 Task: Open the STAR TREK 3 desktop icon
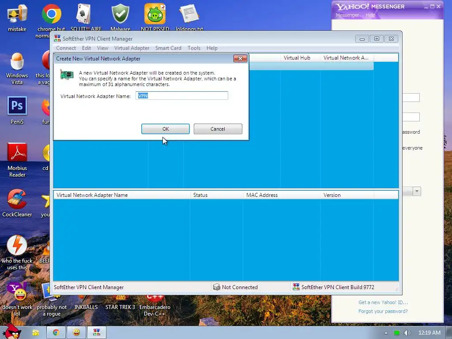[120, 303]
